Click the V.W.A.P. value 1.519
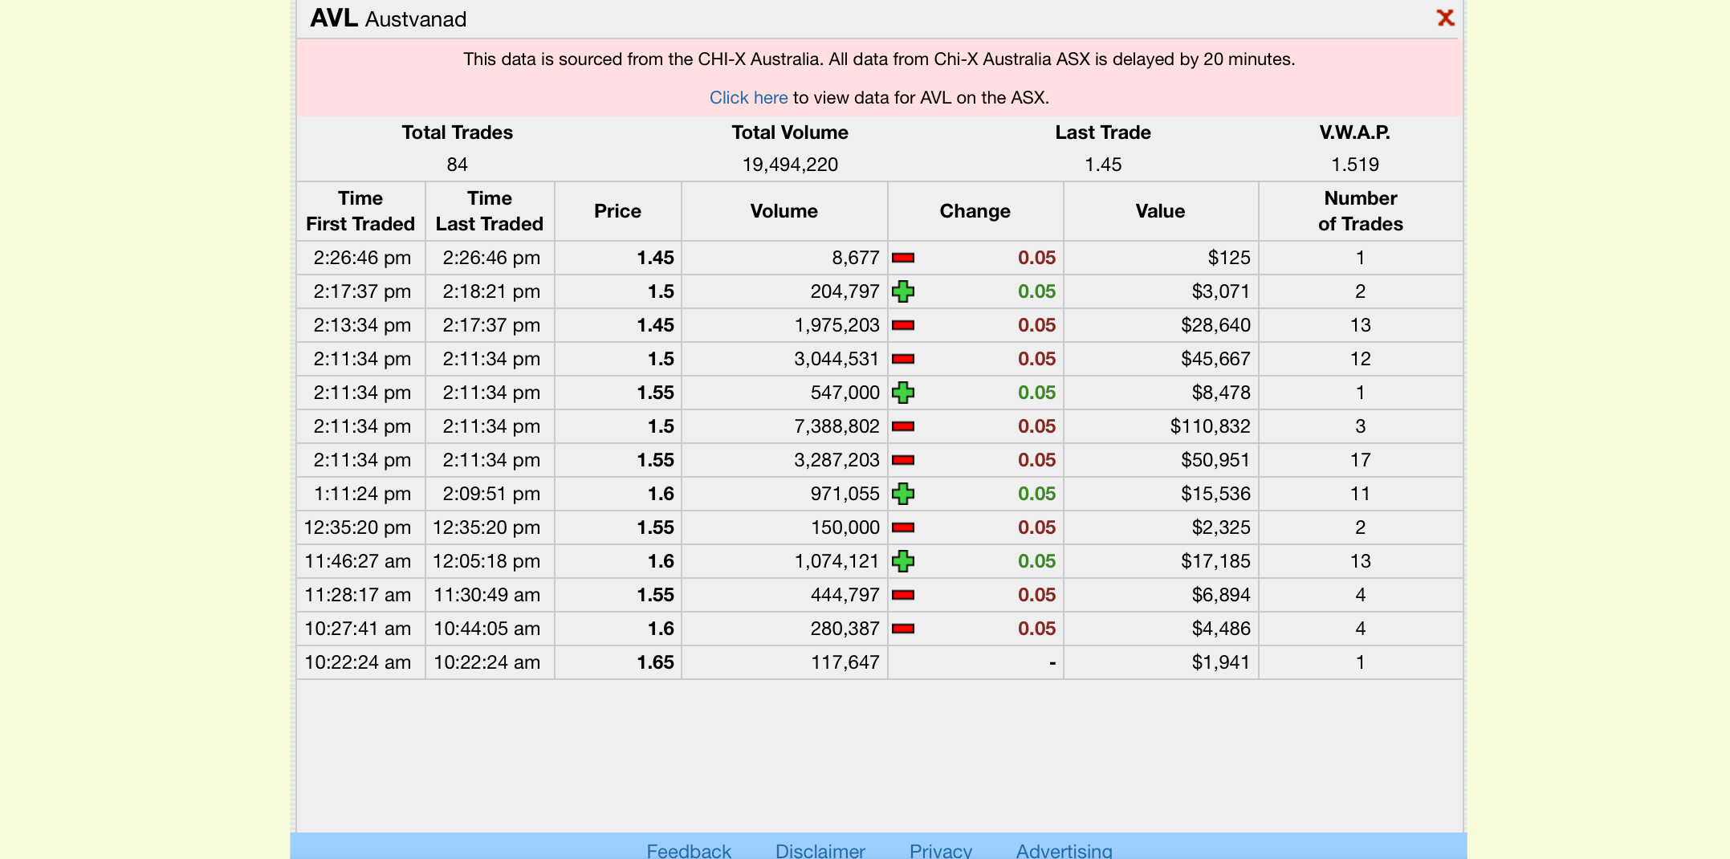Screen dimensions: 1730x859 pyautogui.click(x=1355, y=165)
